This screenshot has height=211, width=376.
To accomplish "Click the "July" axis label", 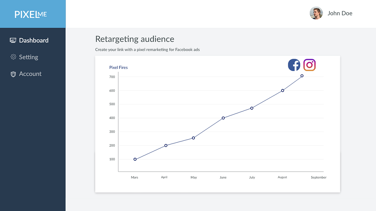I will (x=252, y=177).
